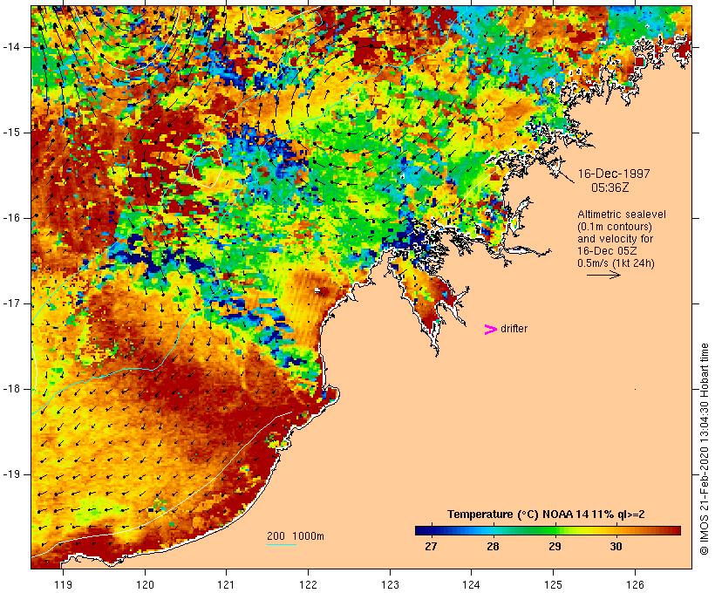The width and height of the screenshot is (715, 593).
Task: Click the longitude axis label '122'
Action: point(309,585)
